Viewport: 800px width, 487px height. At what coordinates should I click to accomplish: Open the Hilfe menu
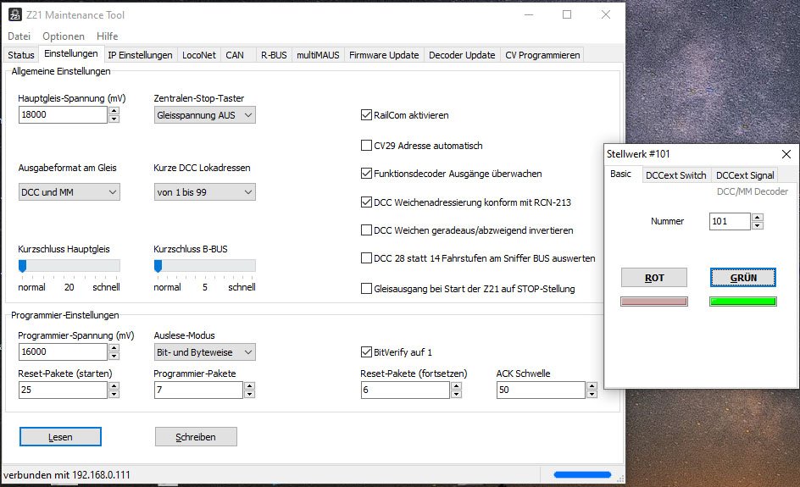point(107,36)
